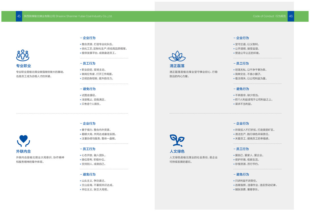Select the page number 46 box

(x=291, y=16)
